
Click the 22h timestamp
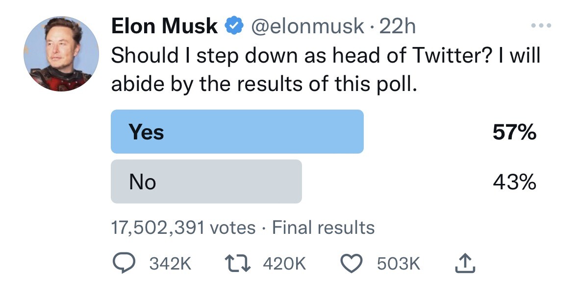tap(397, 26)
